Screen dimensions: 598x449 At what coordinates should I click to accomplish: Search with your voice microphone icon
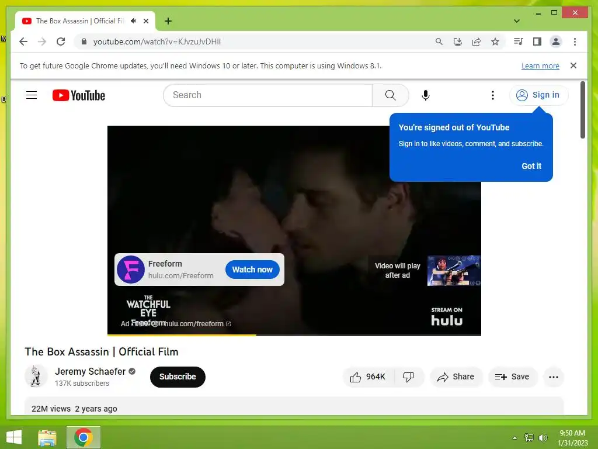(x=426, y=95)
